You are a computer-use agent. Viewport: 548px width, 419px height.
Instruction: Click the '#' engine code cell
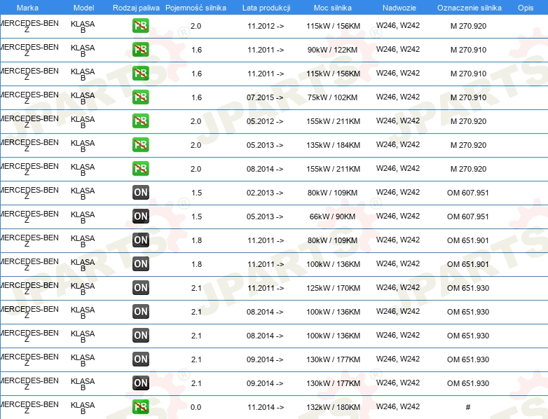(x=468, y=407)
